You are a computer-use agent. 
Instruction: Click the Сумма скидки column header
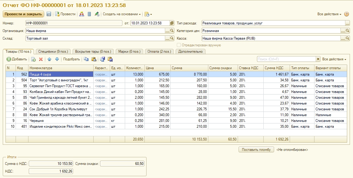click(x=223, y=68)
